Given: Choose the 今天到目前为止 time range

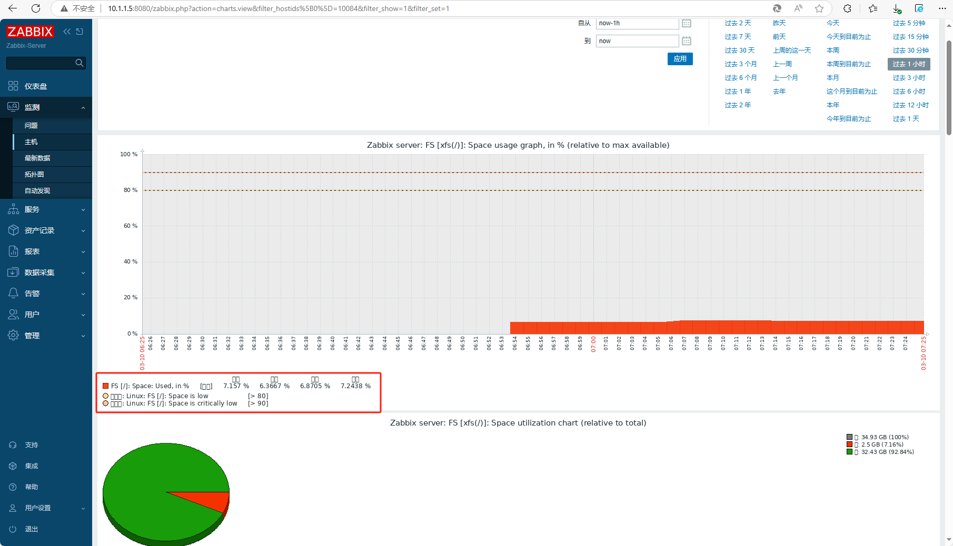Looking at the screenshot, I should 849,37.
